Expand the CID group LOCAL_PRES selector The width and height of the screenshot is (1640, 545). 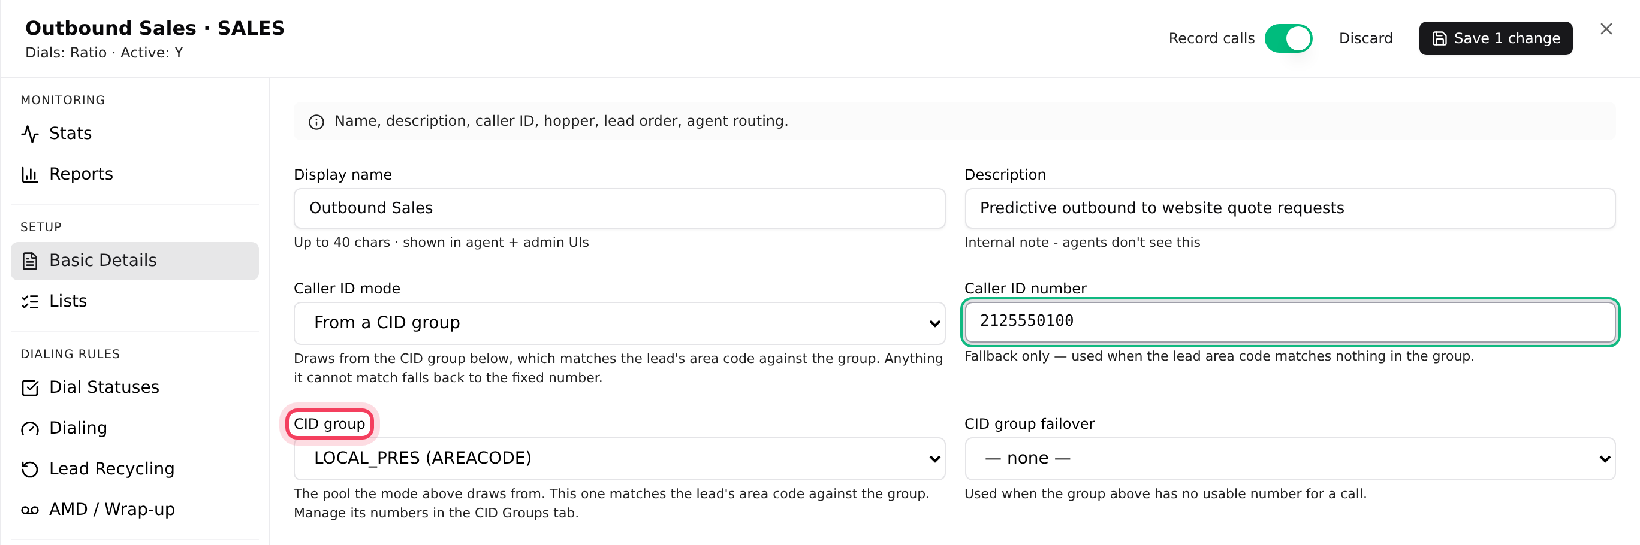[619, 459]
